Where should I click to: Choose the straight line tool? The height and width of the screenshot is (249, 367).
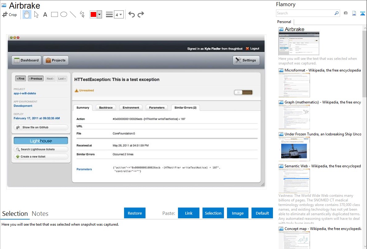click(73, 14)
